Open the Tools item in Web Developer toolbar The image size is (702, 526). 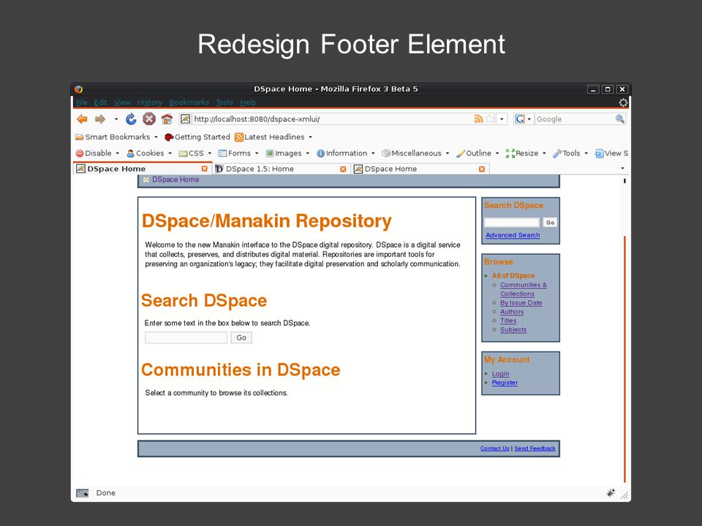(x=570, y=153)
